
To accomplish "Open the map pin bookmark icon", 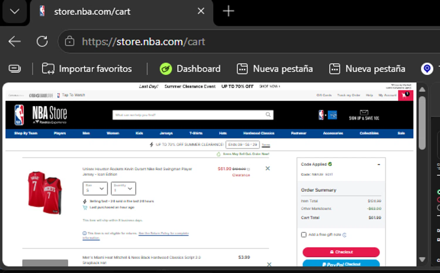I will (x=427, y=69).
